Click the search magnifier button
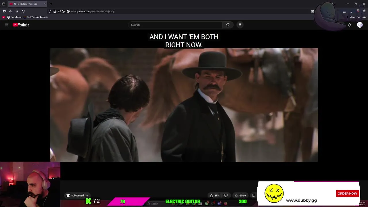368x207 pixels. 228,25
